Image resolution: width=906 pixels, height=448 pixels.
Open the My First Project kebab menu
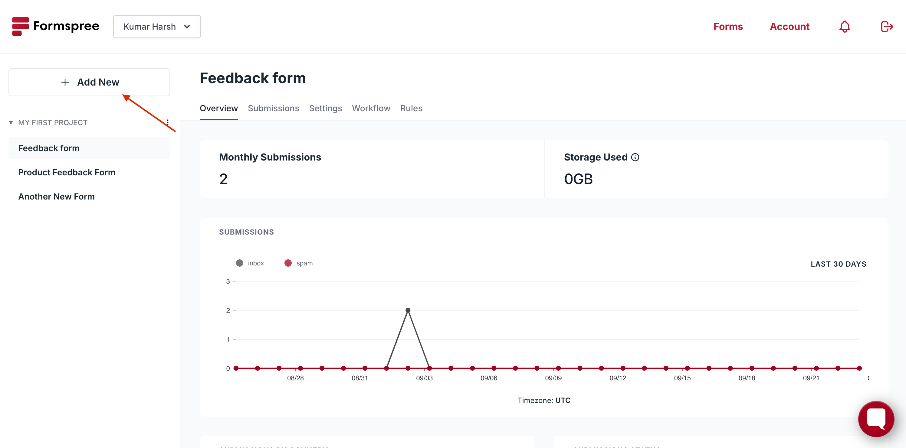(167, 123)
